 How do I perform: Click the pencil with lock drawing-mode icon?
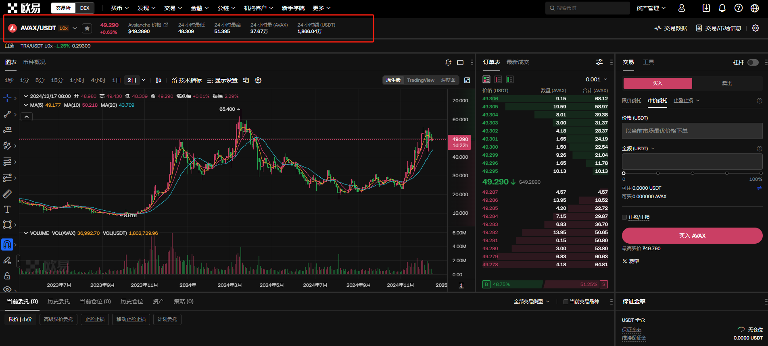pyautogui.click(x=7, y=261)
